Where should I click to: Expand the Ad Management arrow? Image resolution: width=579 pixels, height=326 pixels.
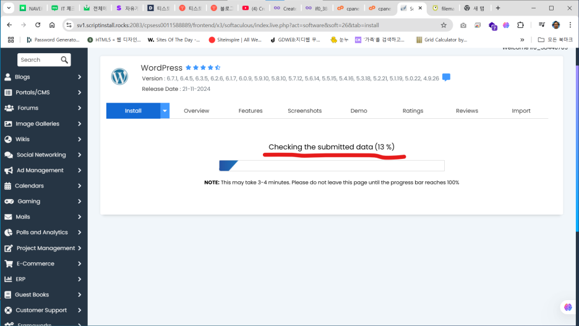click(x=79, y=170)
